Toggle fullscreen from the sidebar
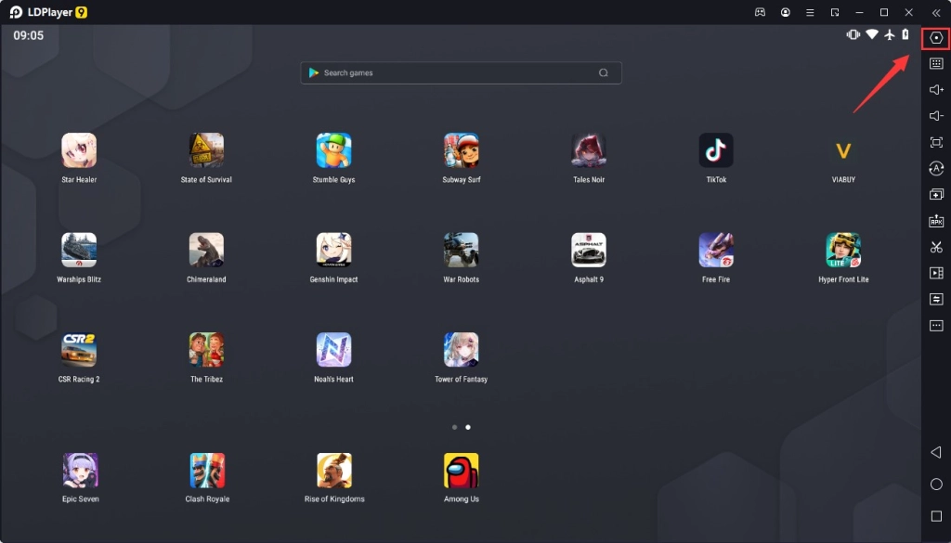The width and height of the screenshot is (951, 543). (936, 142)
